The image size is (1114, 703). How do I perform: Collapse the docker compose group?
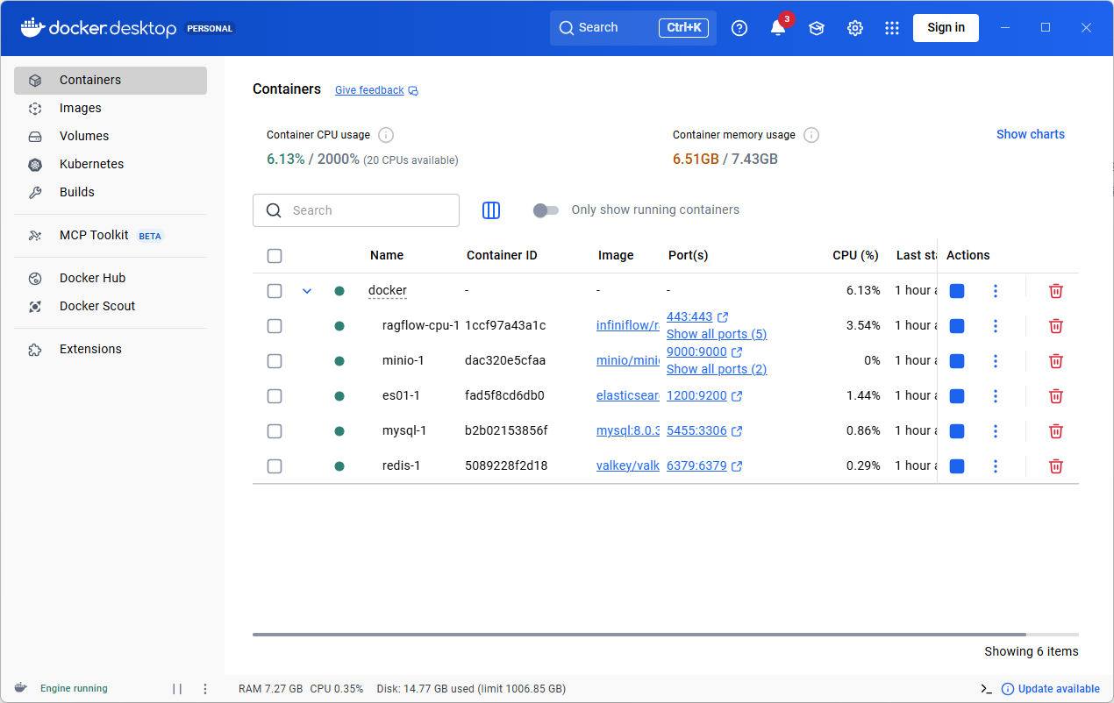(307, 291)
